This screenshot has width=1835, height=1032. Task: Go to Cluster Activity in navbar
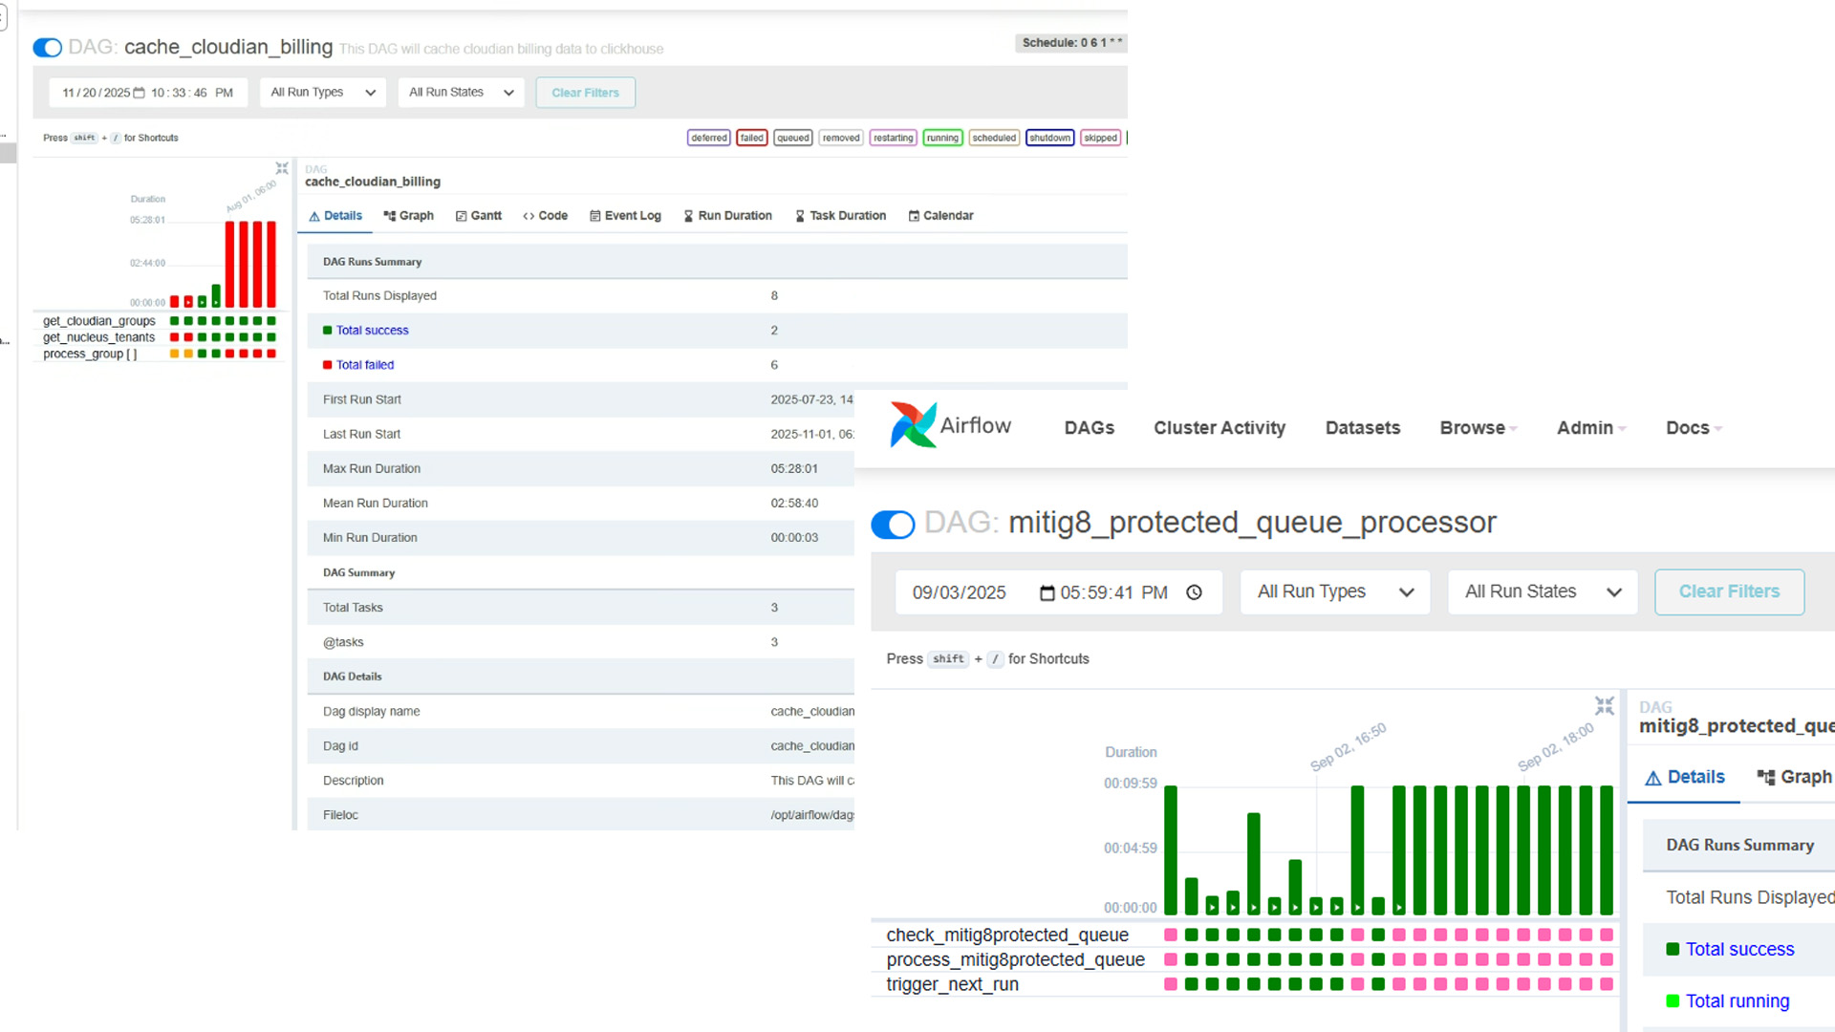(1219, 428)
